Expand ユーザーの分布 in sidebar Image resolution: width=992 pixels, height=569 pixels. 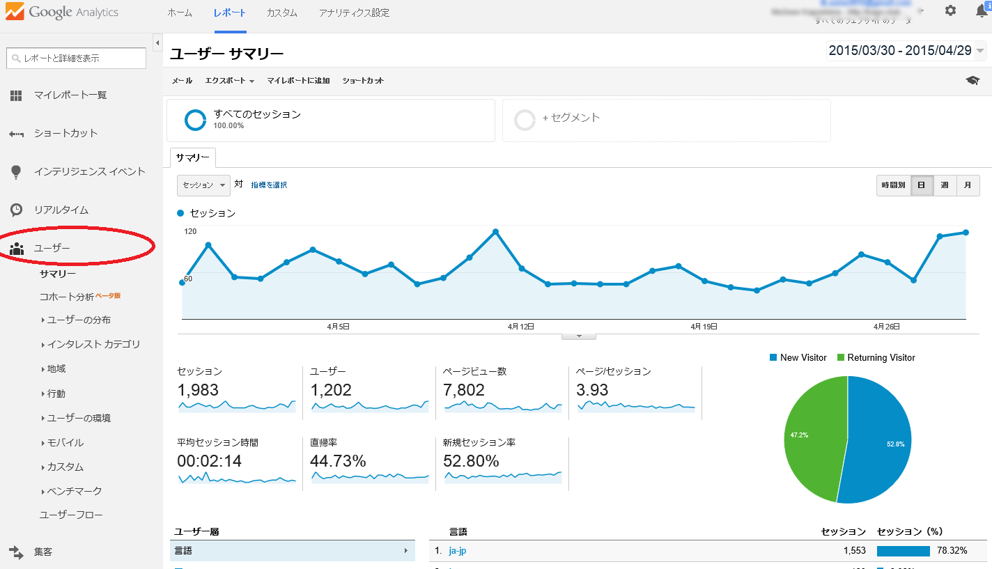[78, 320]
